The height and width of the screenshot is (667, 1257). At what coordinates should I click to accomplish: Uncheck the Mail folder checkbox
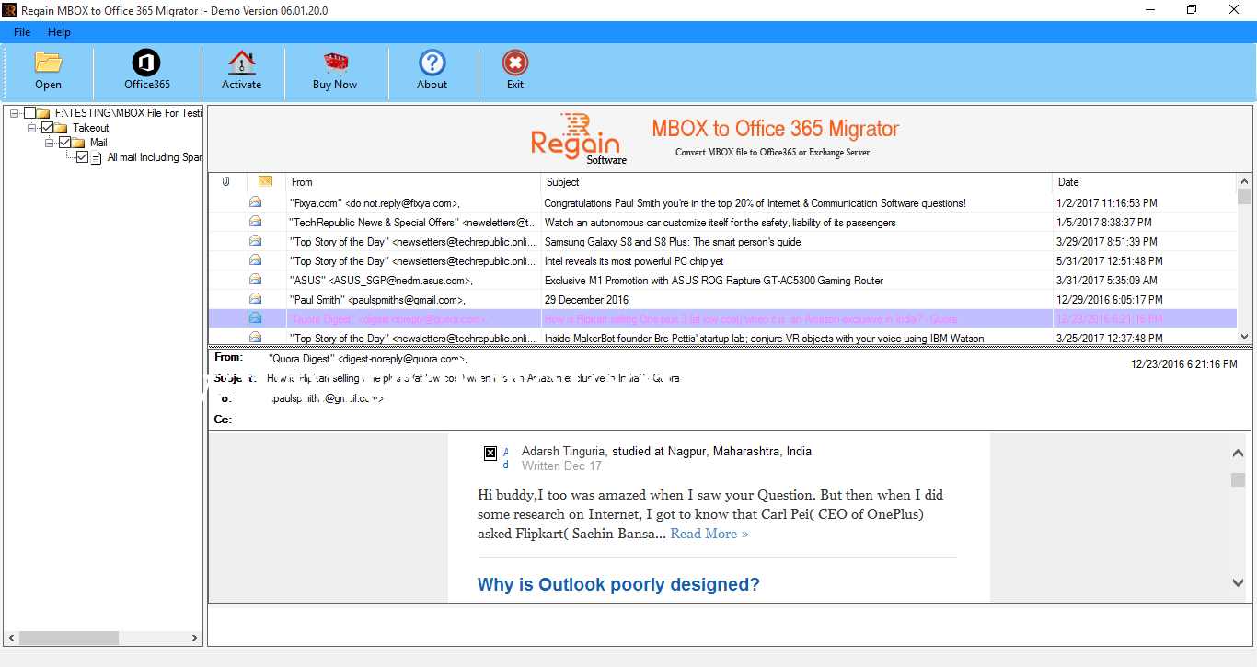(x=65, y=143)
